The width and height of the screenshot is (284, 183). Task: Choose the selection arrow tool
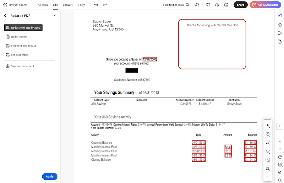point(268,126)
